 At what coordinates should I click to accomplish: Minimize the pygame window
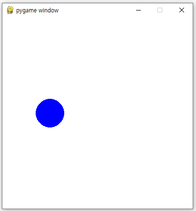coord(138,10)
